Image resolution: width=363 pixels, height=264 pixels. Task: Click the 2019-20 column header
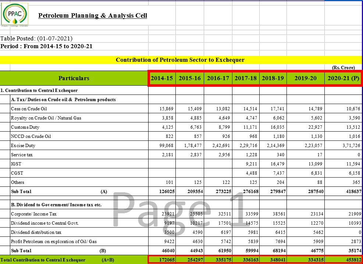(305, 78)
